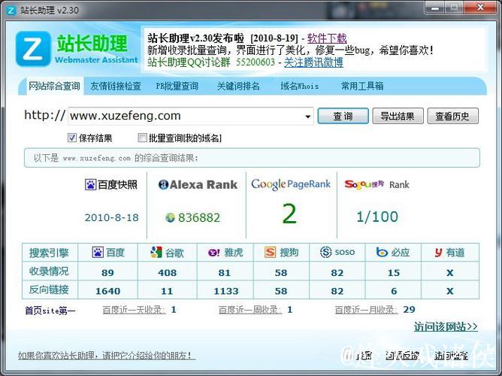This screenshot has height=376, width=502.
Task: Click Yahoo's backlink count 1133
Action: [x=226, y=291]
